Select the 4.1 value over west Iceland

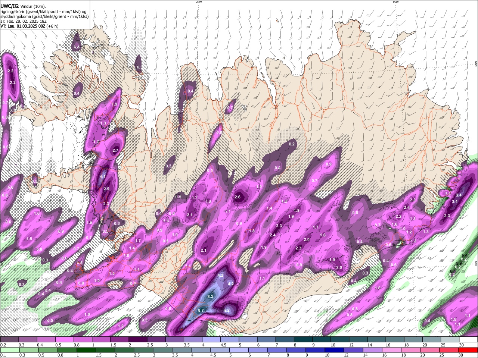103,177
